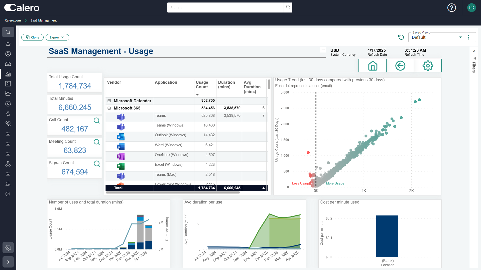This screenshot has width=481, height=270.
Task: Expand the Microsoft Defender vendor row
Action: pyautogui.click(x=109, y=101)
